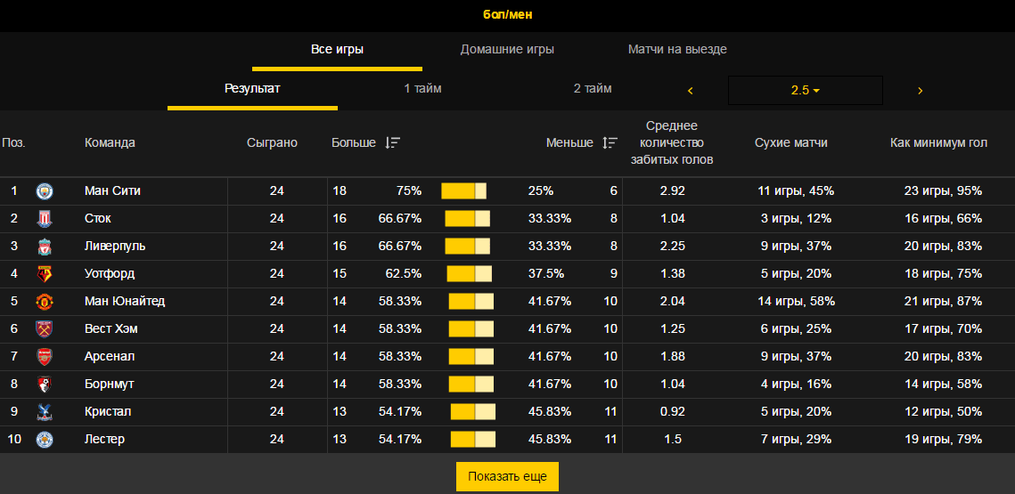
Task: Click team name Борнмут
Action: 110,385
